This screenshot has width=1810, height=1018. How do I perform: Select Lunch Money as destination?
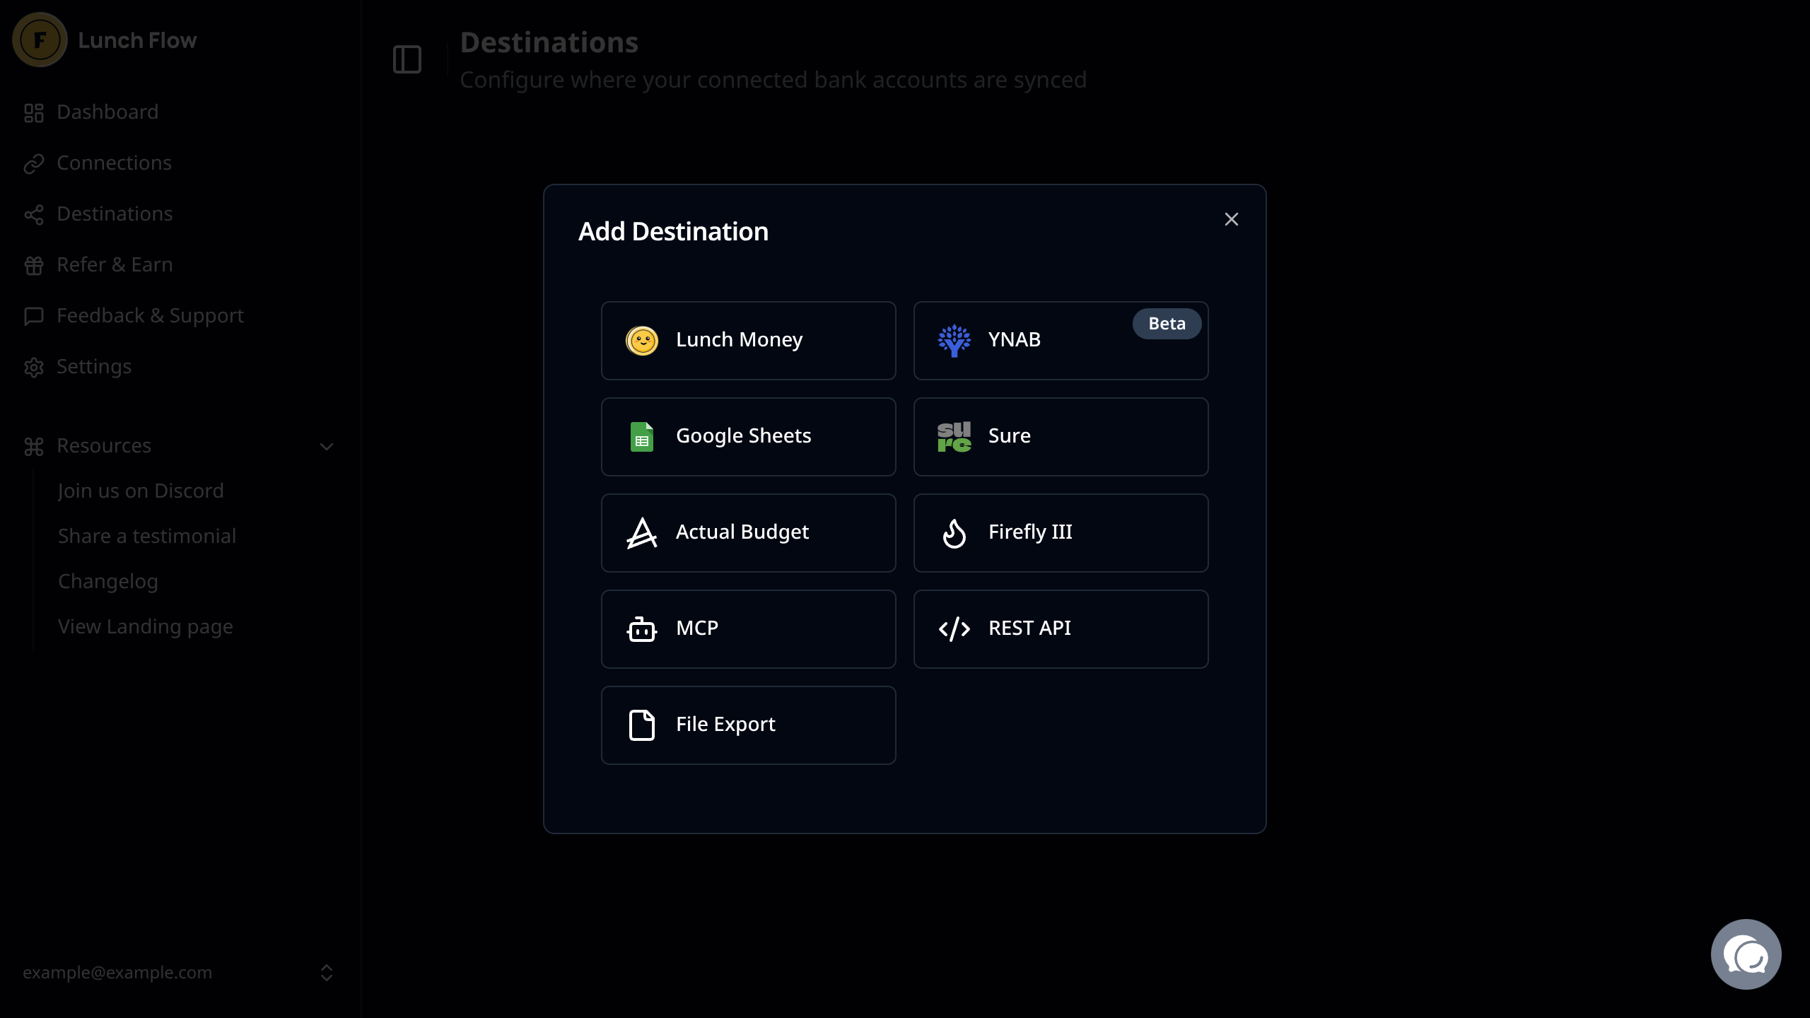(x=749, y=341)
